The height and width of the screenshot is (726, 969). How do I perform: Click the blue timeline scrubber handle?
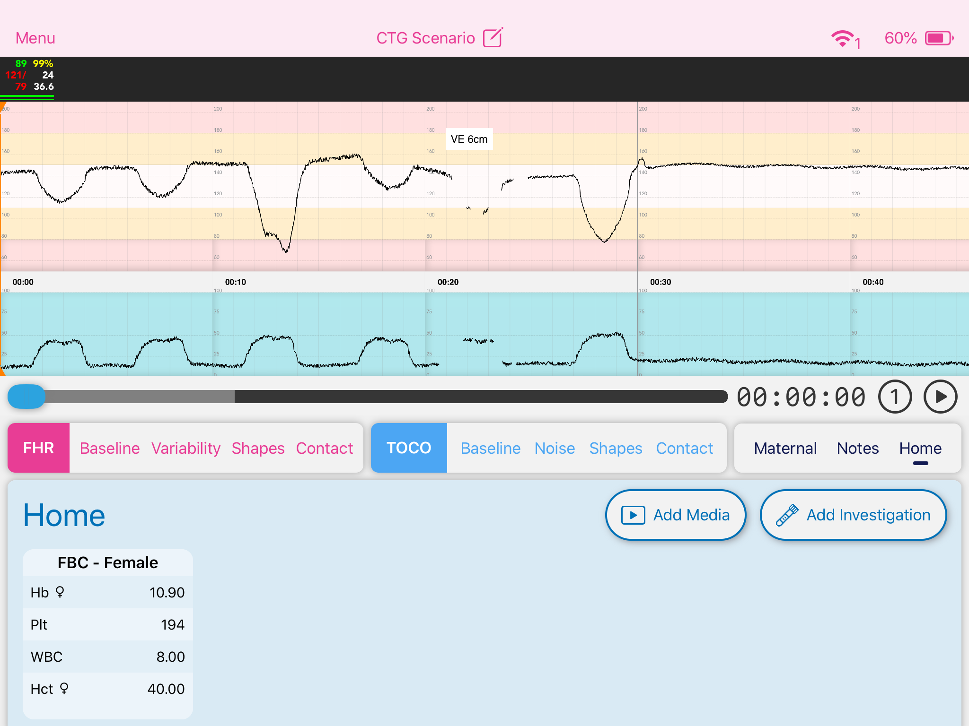(x=26, y=397)
